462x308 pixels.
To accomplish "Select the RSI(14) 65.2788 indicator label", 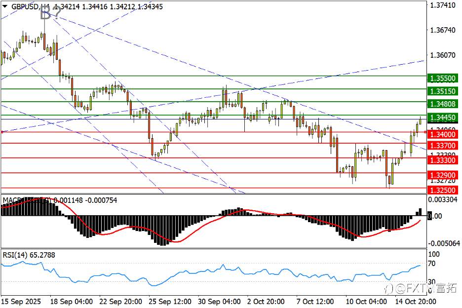I will [29, 255].
